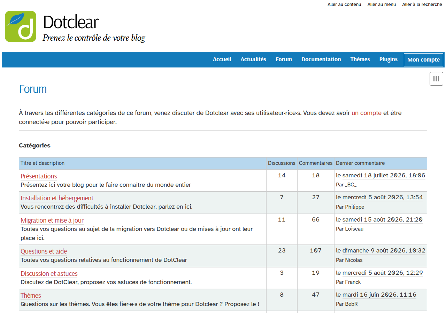This screenshot has height=313, width=446.
Task: Open the 'Questions et aide' category
Action: click(44, 251)
